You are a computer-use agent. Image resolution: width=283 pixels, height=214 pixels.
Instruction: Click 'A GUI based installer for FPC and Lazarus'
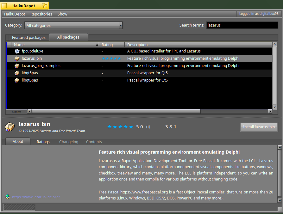tap(164, 51)
